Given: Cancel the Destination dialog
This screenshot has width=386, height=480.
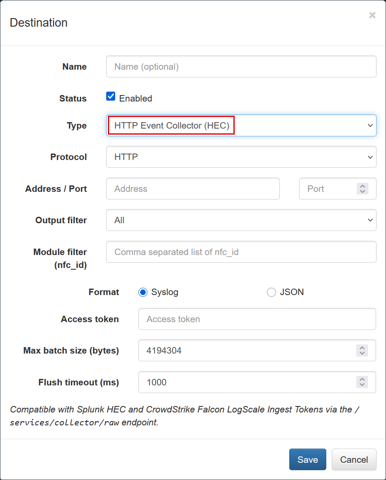Looking at the screenshot, I should (x=354, y=460).
